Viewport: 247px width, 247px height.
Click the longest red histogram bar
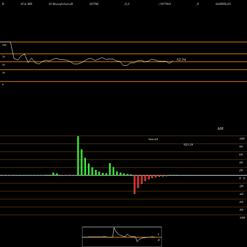(x=134, y=185)
